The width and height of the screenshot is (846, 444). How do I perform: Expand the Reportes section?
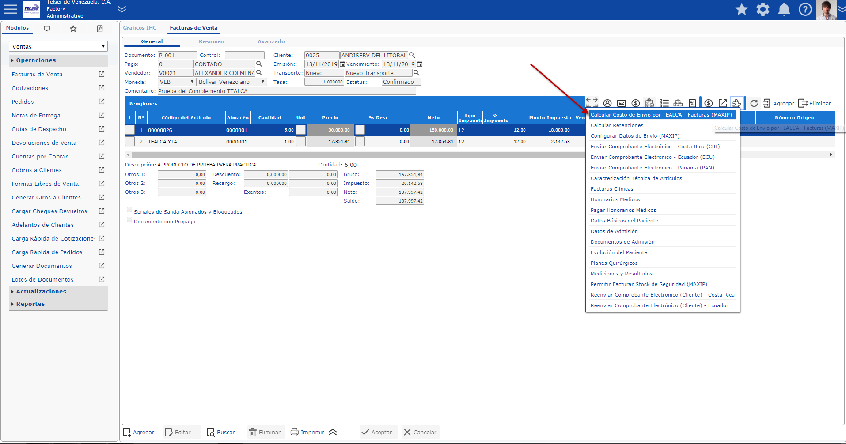(58, 304)
